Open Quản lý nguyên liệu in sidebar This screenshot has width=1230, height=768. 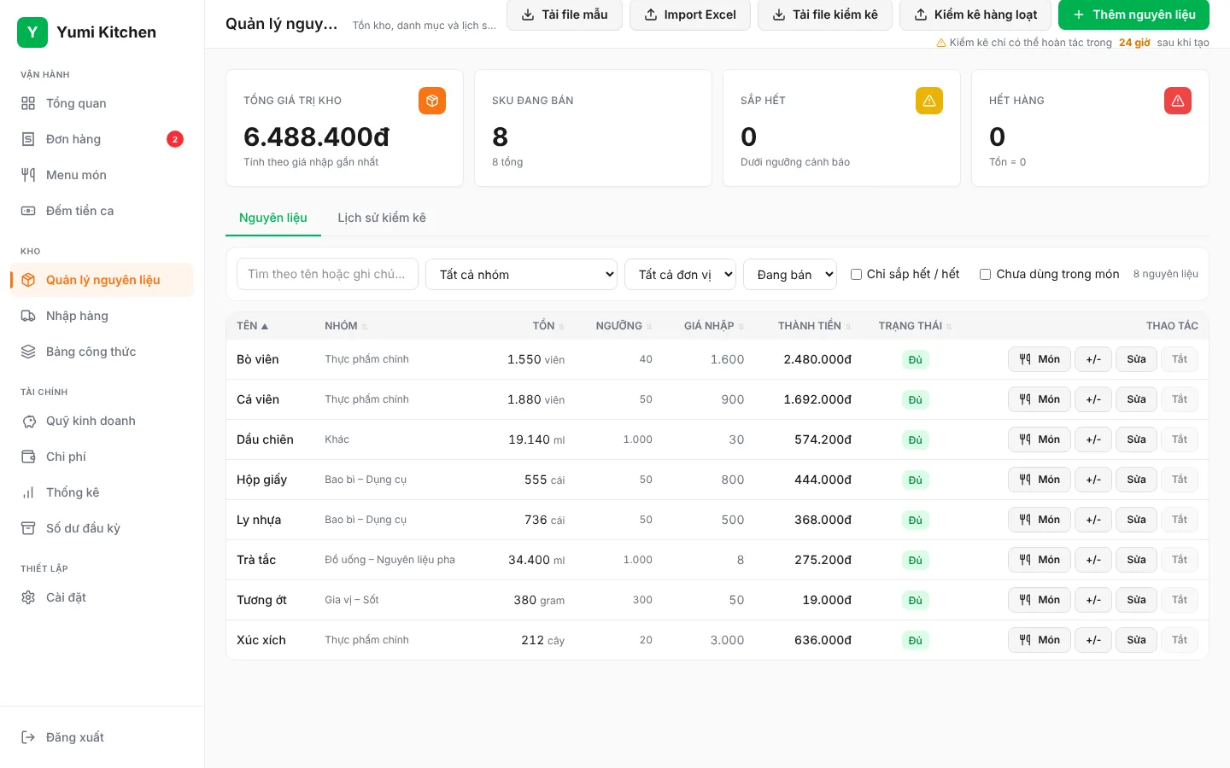pos(102,280)
